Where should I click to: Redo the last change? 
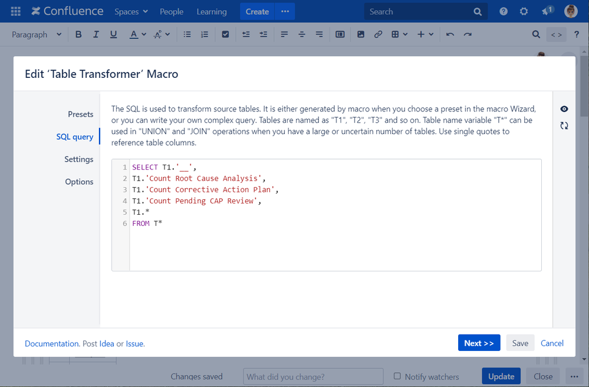(468, 35)
